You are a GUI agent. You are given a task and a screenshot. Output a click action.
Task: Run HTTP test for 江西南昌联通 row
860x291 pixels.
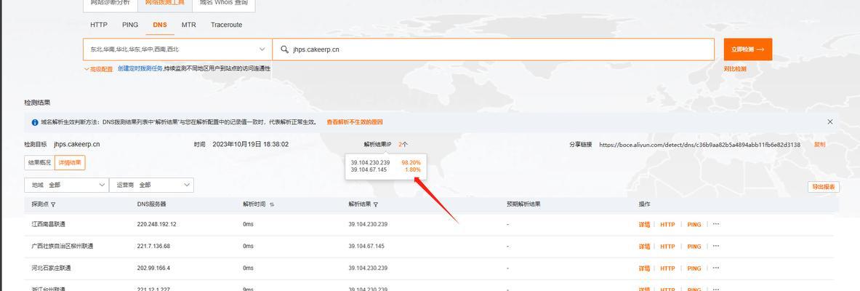pos(667,225)
